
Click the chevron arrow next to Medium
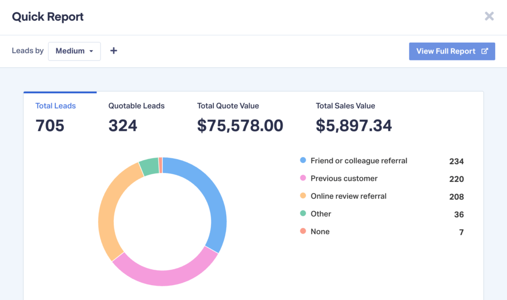90,51
